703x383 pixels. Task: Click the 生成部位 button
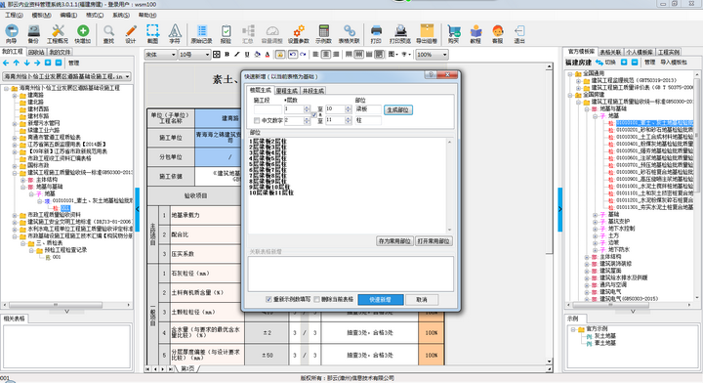(x=397, y=109)
